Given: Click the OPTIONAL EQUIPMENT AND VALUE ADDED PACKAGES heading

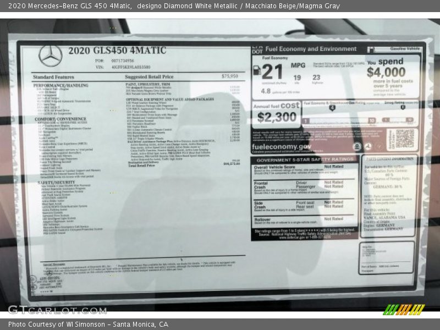Looking at the screenshot, I should click(x=170, y=100).
